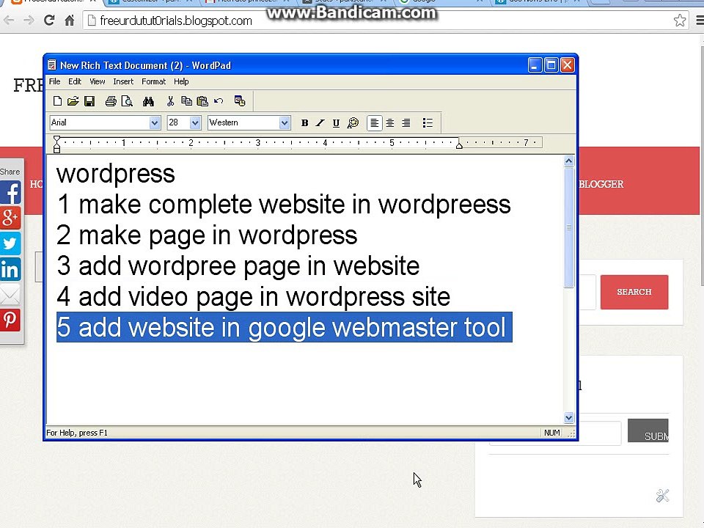Screen dimensions: 704x528
Task: Click the Find binoculars icon
Action: pyautogui.click(x=148, y=101)
